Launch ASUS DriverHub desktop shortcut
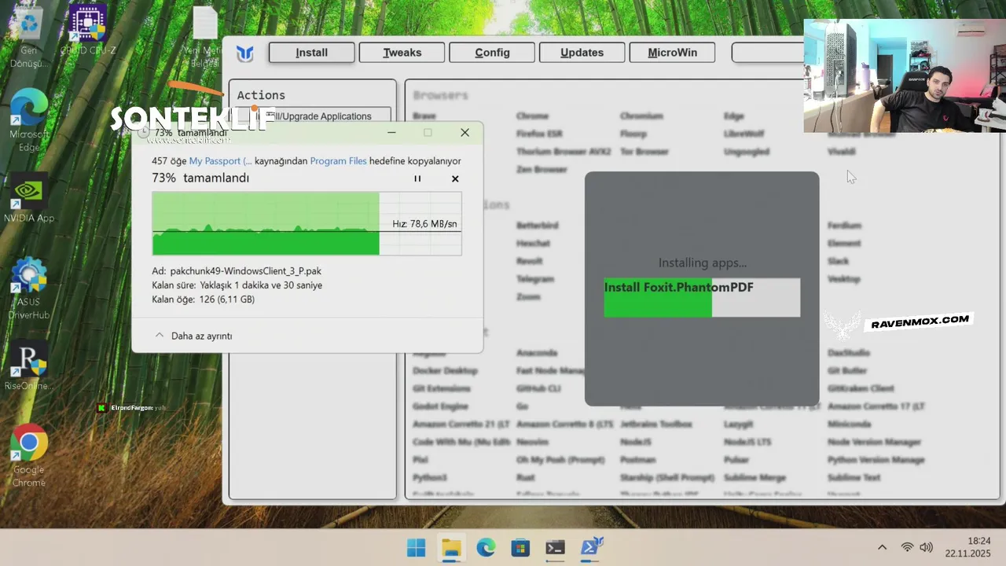 pyautogui.click(x=29, y=289)
